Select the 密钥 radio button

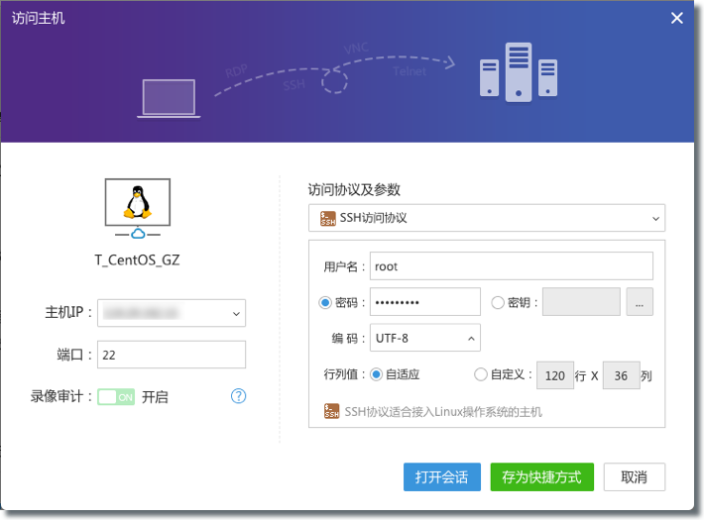click(x=498, y=302)
